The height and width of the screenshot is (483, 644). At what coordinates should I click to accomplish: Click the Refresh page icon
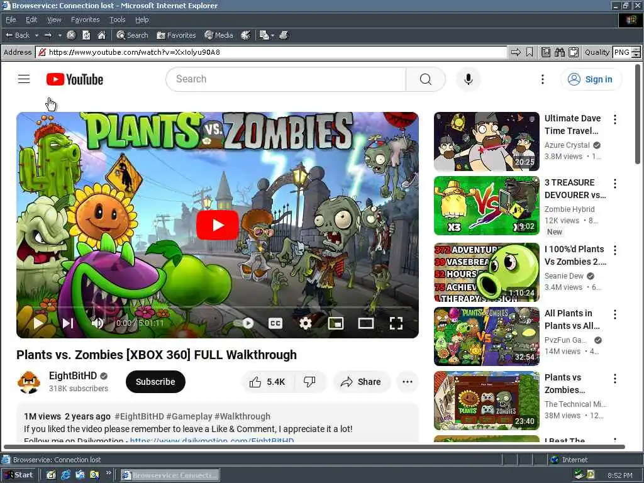(x=86, y=35)
